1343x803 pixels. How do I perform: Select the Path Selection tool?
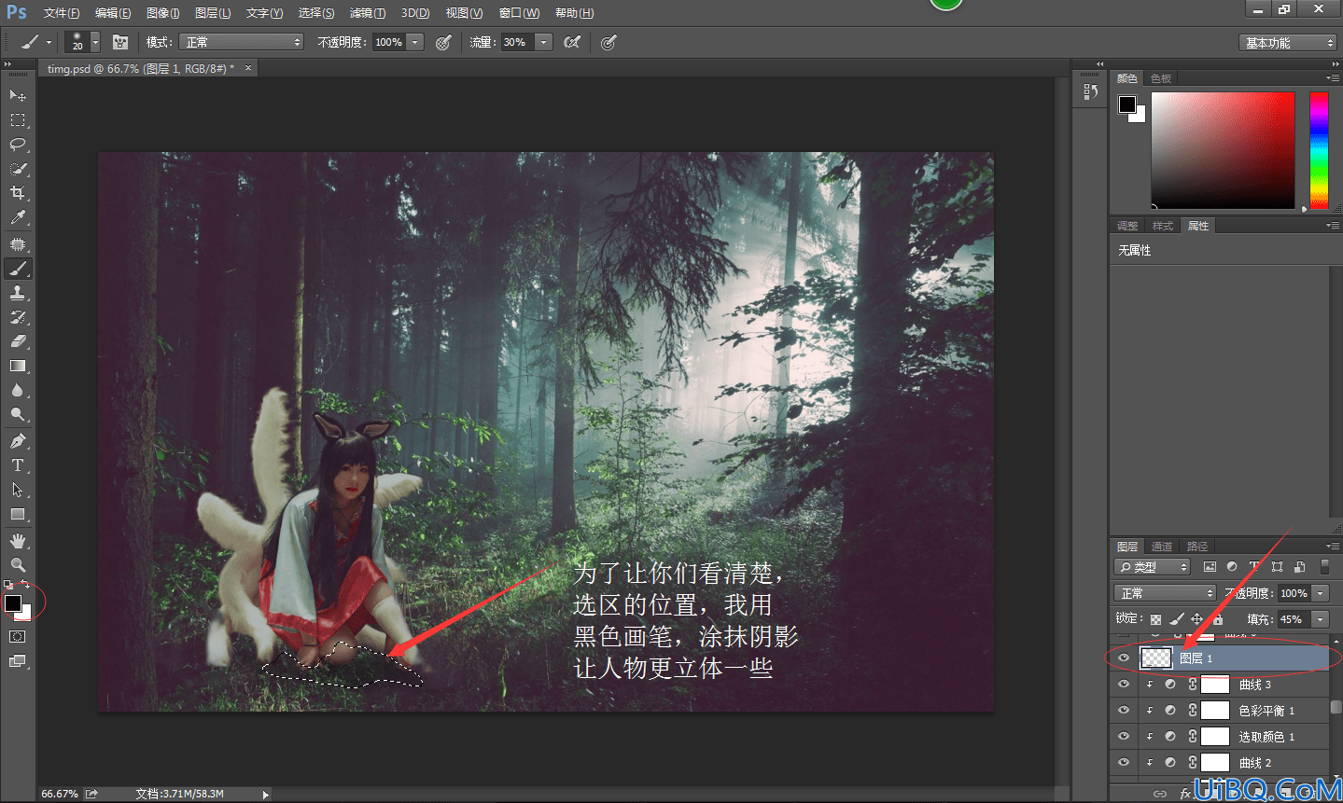pos(18,489)
